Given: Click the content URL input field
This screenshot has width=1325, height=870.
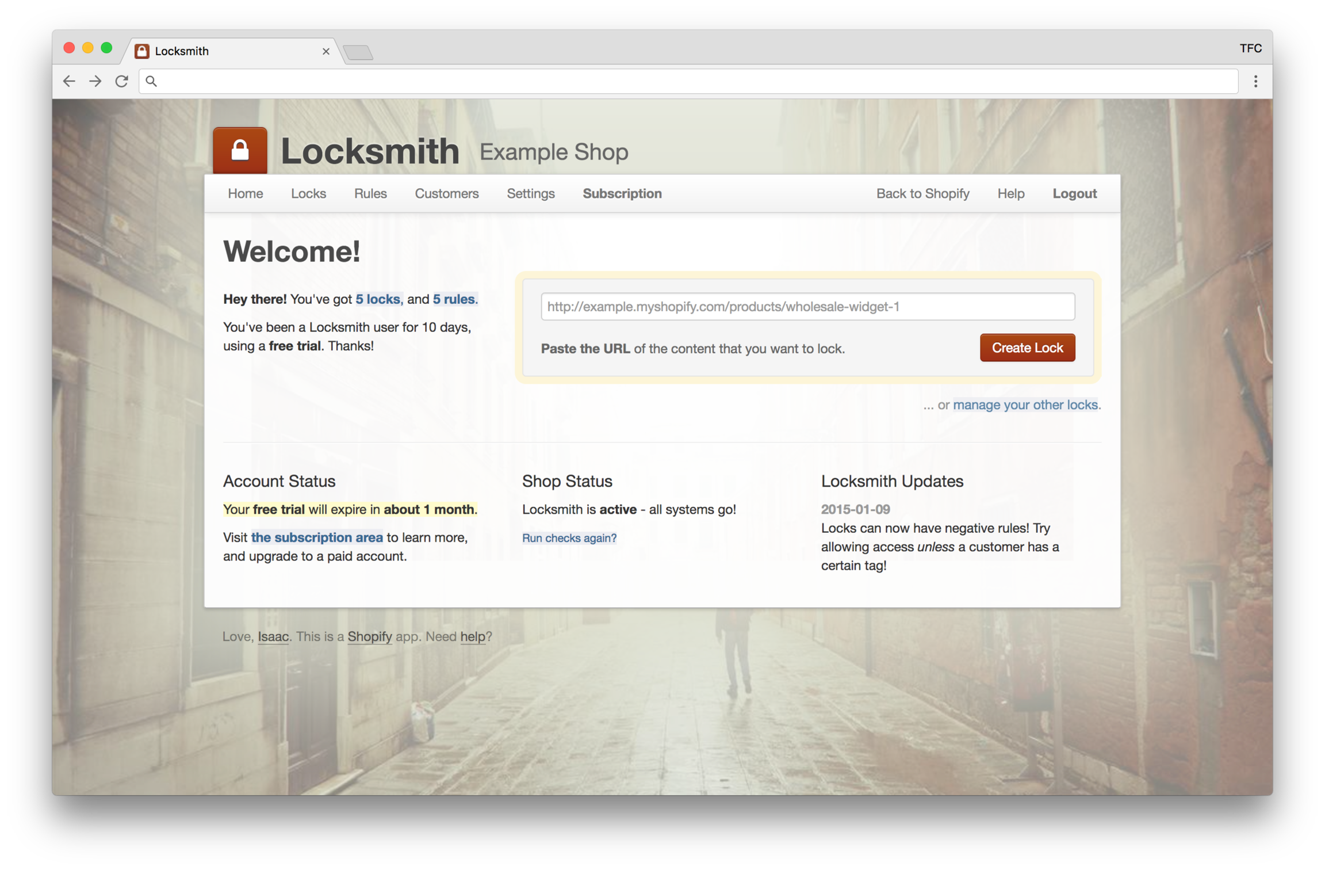Looking at the screenshot, I should point(807,307).
